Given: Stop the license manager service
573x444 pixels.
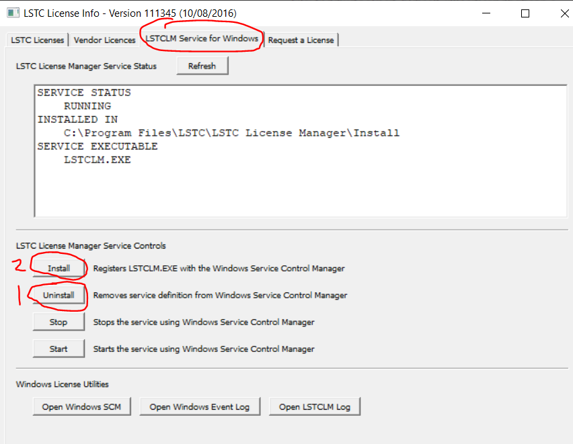Looking at the screenshot, I should [59, 322].
